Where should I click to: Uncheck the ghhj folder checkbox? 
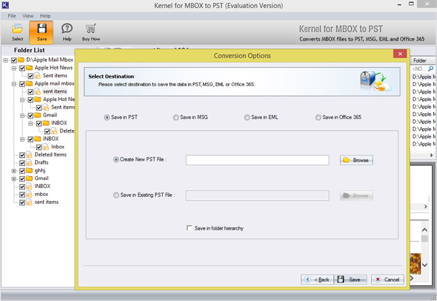coord(23,171)
